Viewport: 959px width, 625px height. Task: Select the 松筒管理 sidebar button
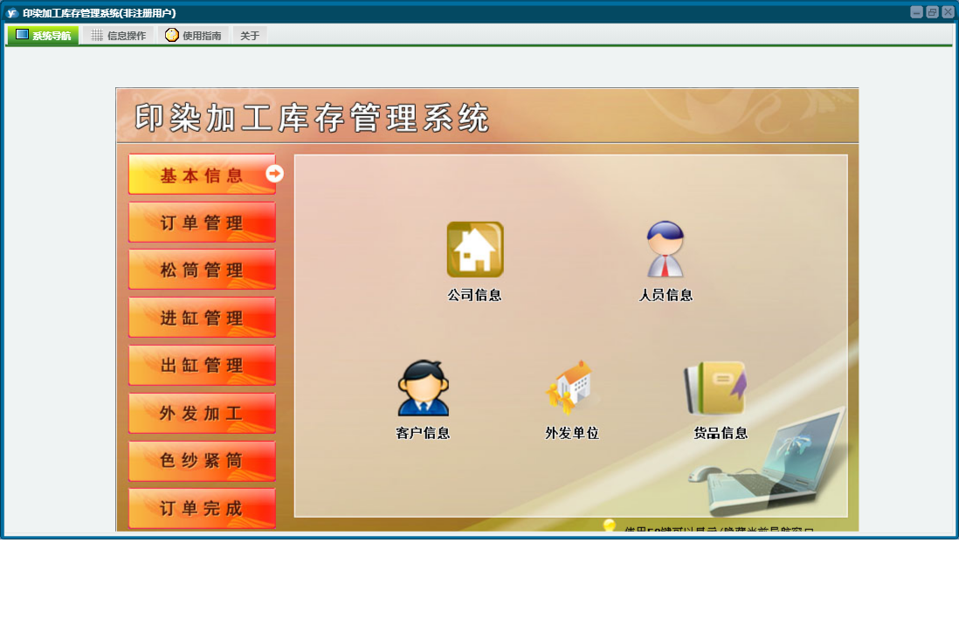coord(202,269)
